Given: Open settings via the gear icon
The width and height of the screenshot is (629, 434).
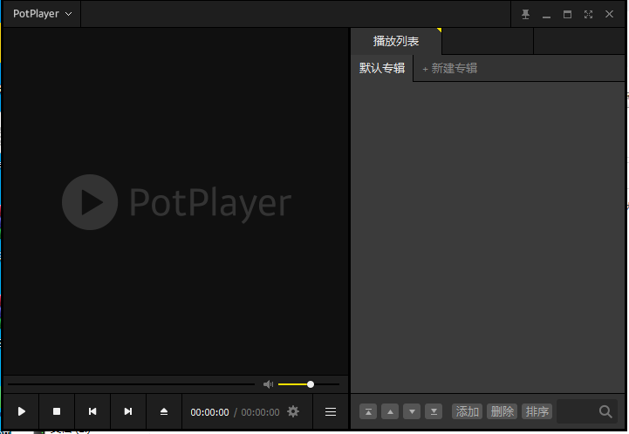Looking at the screenshot, I should pyautogui.click(x=293, y=411).
